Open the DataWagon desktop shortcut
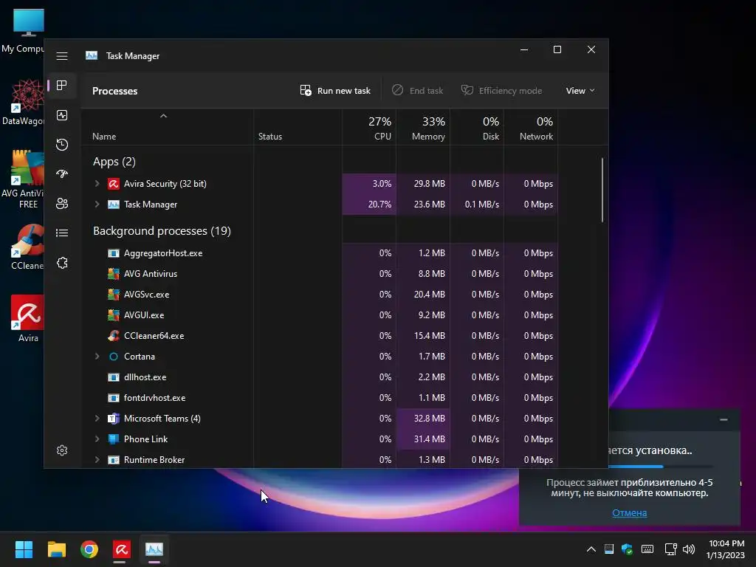Viewport: 756px width, 567px height. 24,102
